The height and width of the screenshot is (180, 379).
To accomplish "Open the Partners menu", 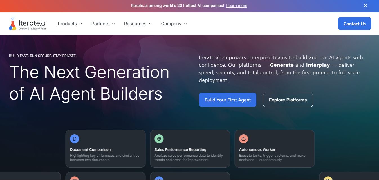I will pyautogui.click(x=103, y=24).
